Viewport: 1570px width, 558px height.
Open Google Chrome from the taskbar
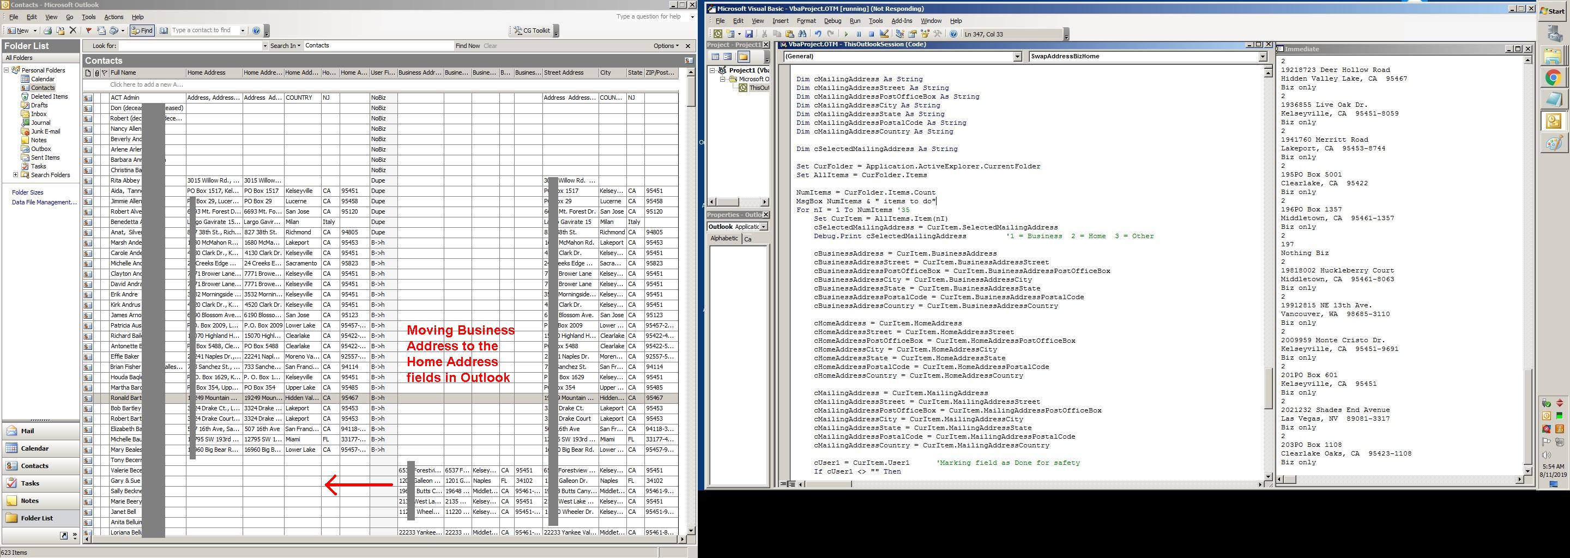tap(1553, 77)
